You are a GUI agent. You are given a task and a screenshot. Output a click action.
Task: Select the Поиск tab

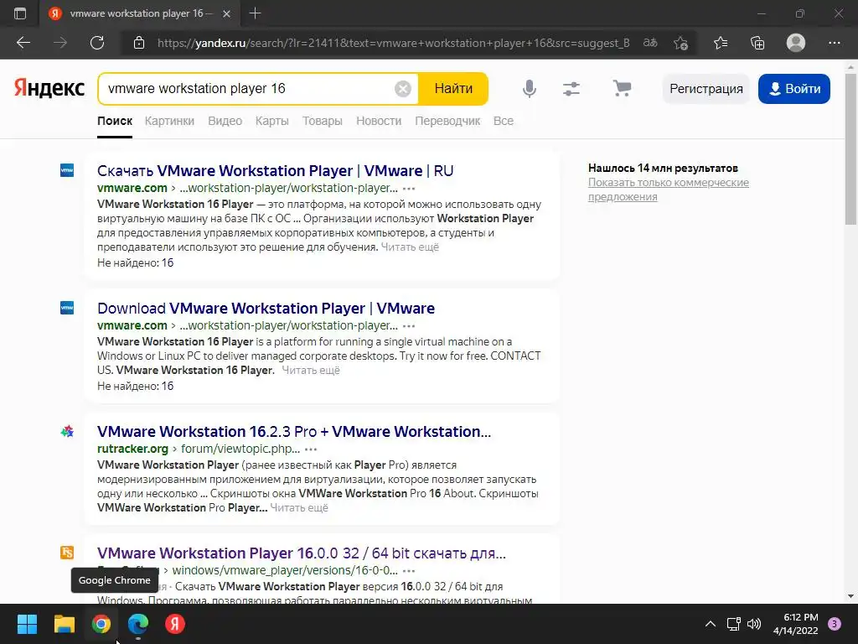115,121
